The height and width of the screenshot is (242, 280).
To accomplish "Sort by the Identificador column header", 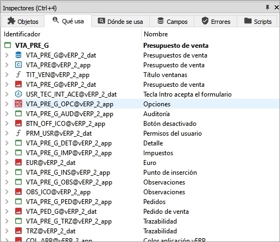I will [72, 34].
